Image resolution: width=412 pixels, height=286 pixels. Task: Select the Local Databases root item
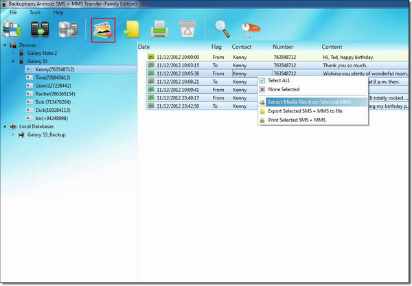point(36,126)
